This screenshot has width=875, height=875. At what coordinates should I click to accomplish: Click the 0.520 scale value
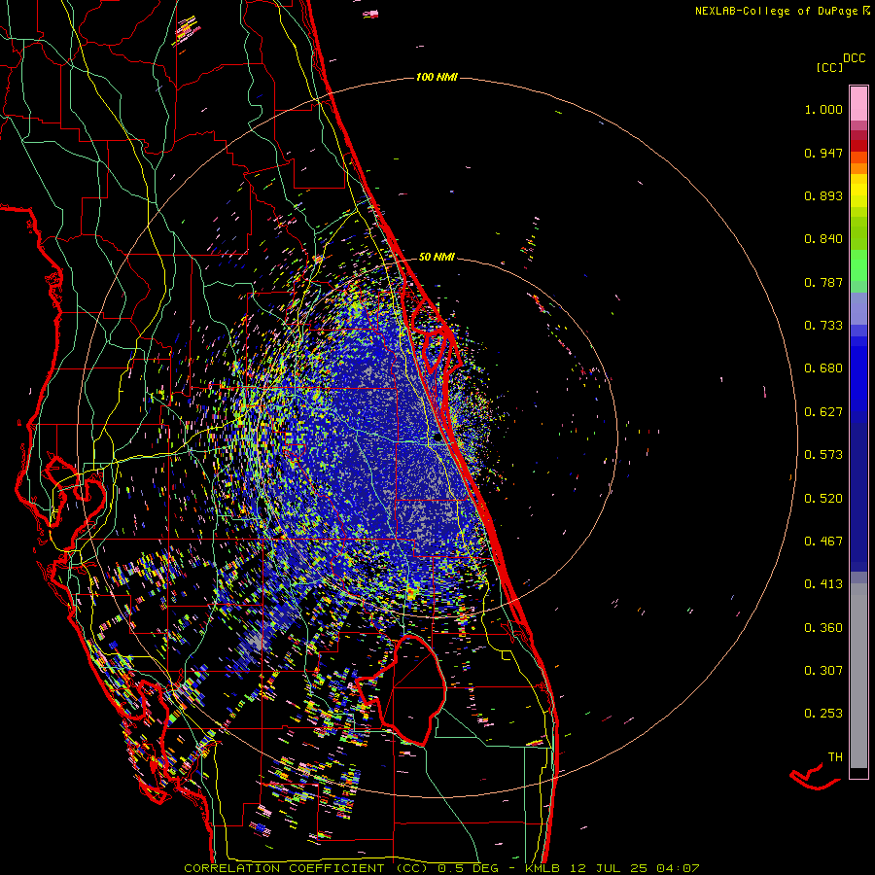823,499
